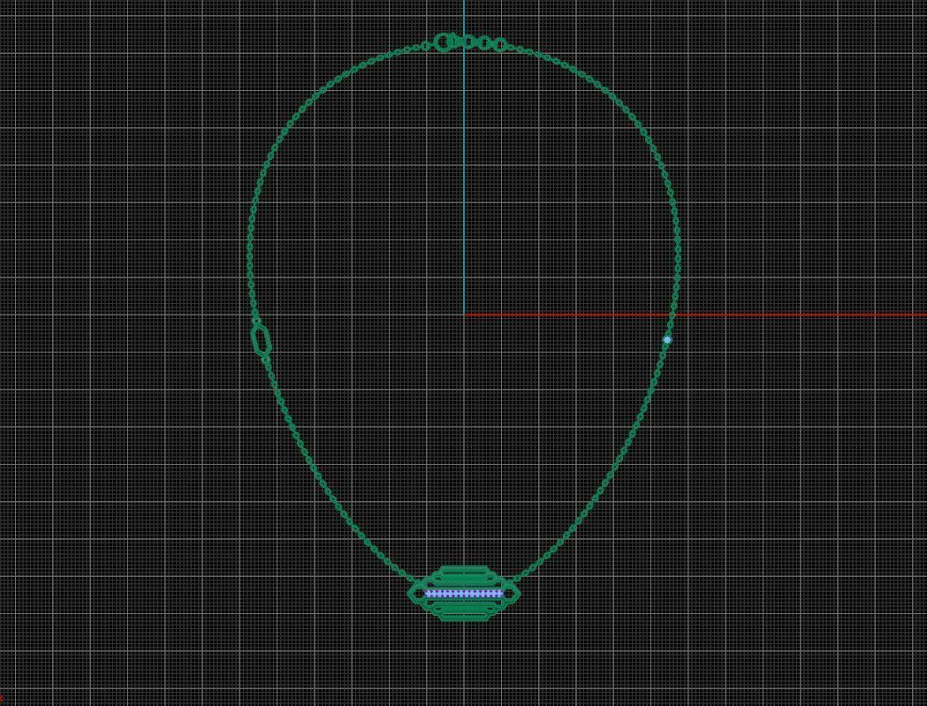
Task: Pick the light blue point on the chain
Action: pyautogui.click(x=667, y=340)
